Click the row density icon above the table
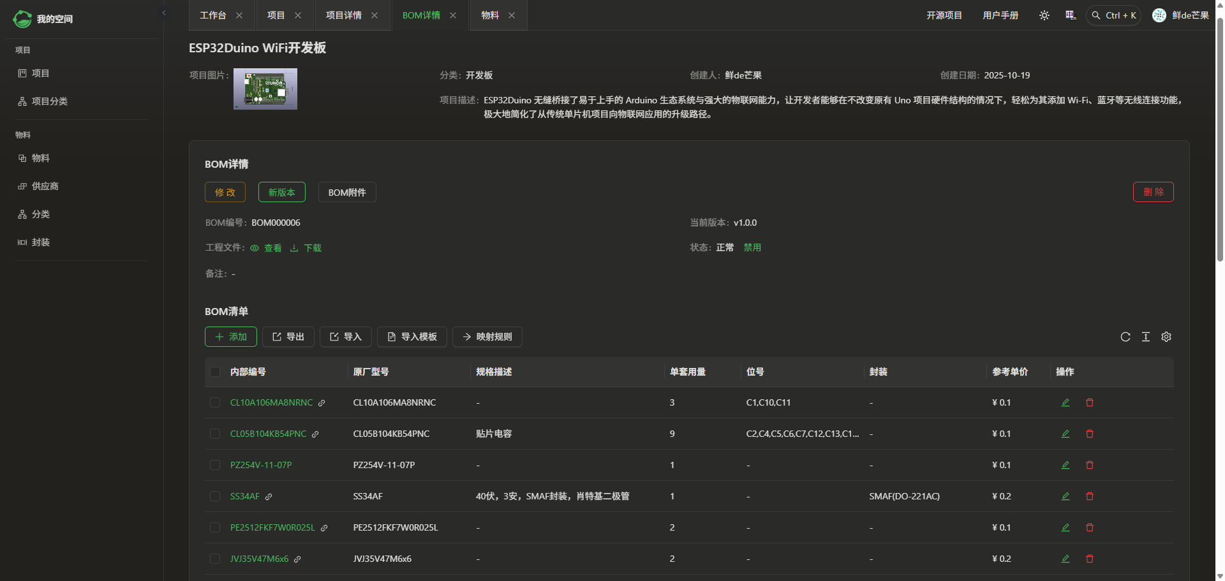The image size is (1225, 581). click(x=1146, y=337)
